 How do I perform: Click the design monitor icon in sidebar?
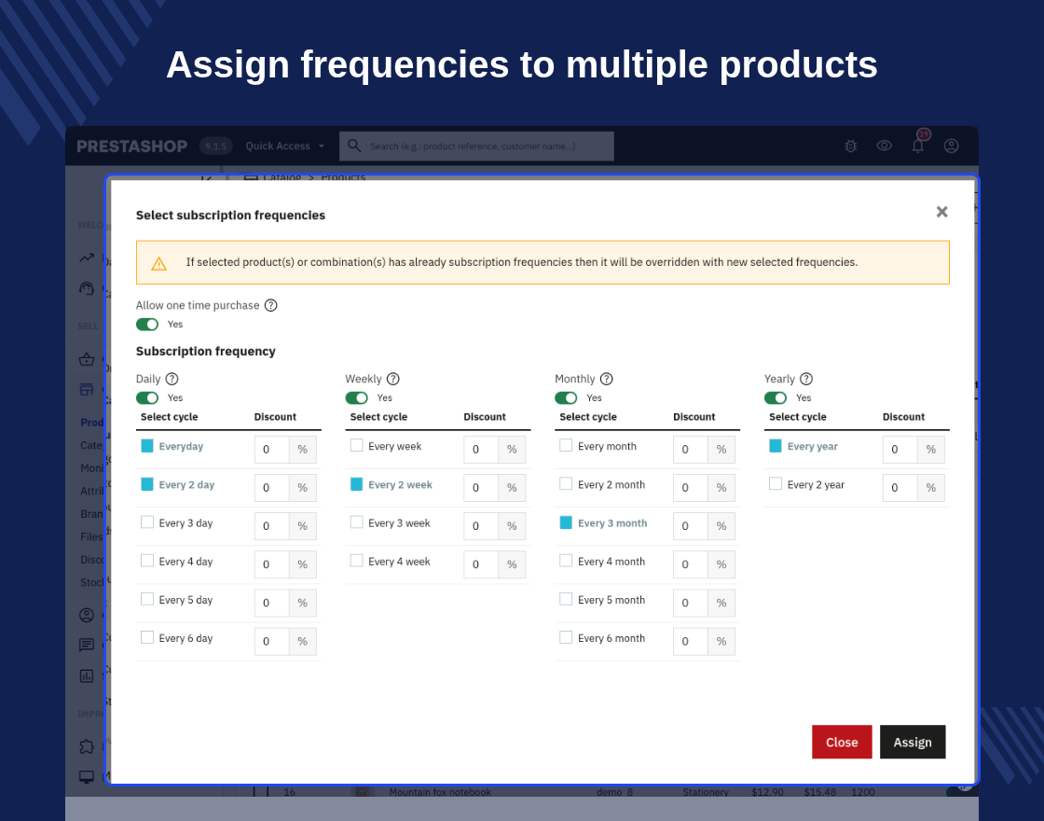pos(87,777)
